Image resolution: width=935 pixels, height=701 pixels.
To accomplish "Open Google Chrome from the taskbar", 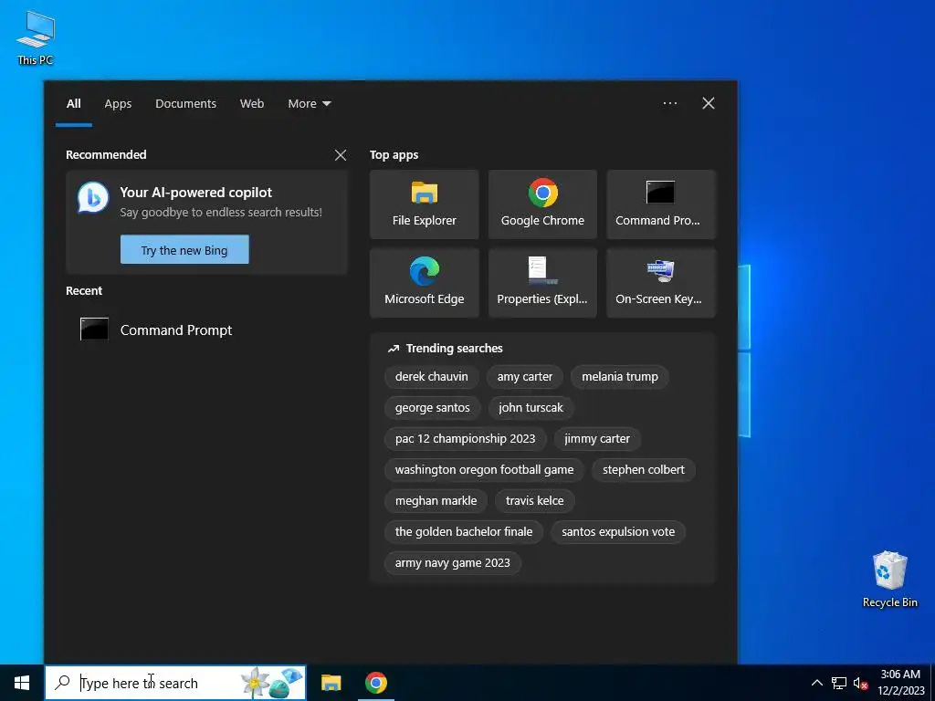I will coord(375,683).
